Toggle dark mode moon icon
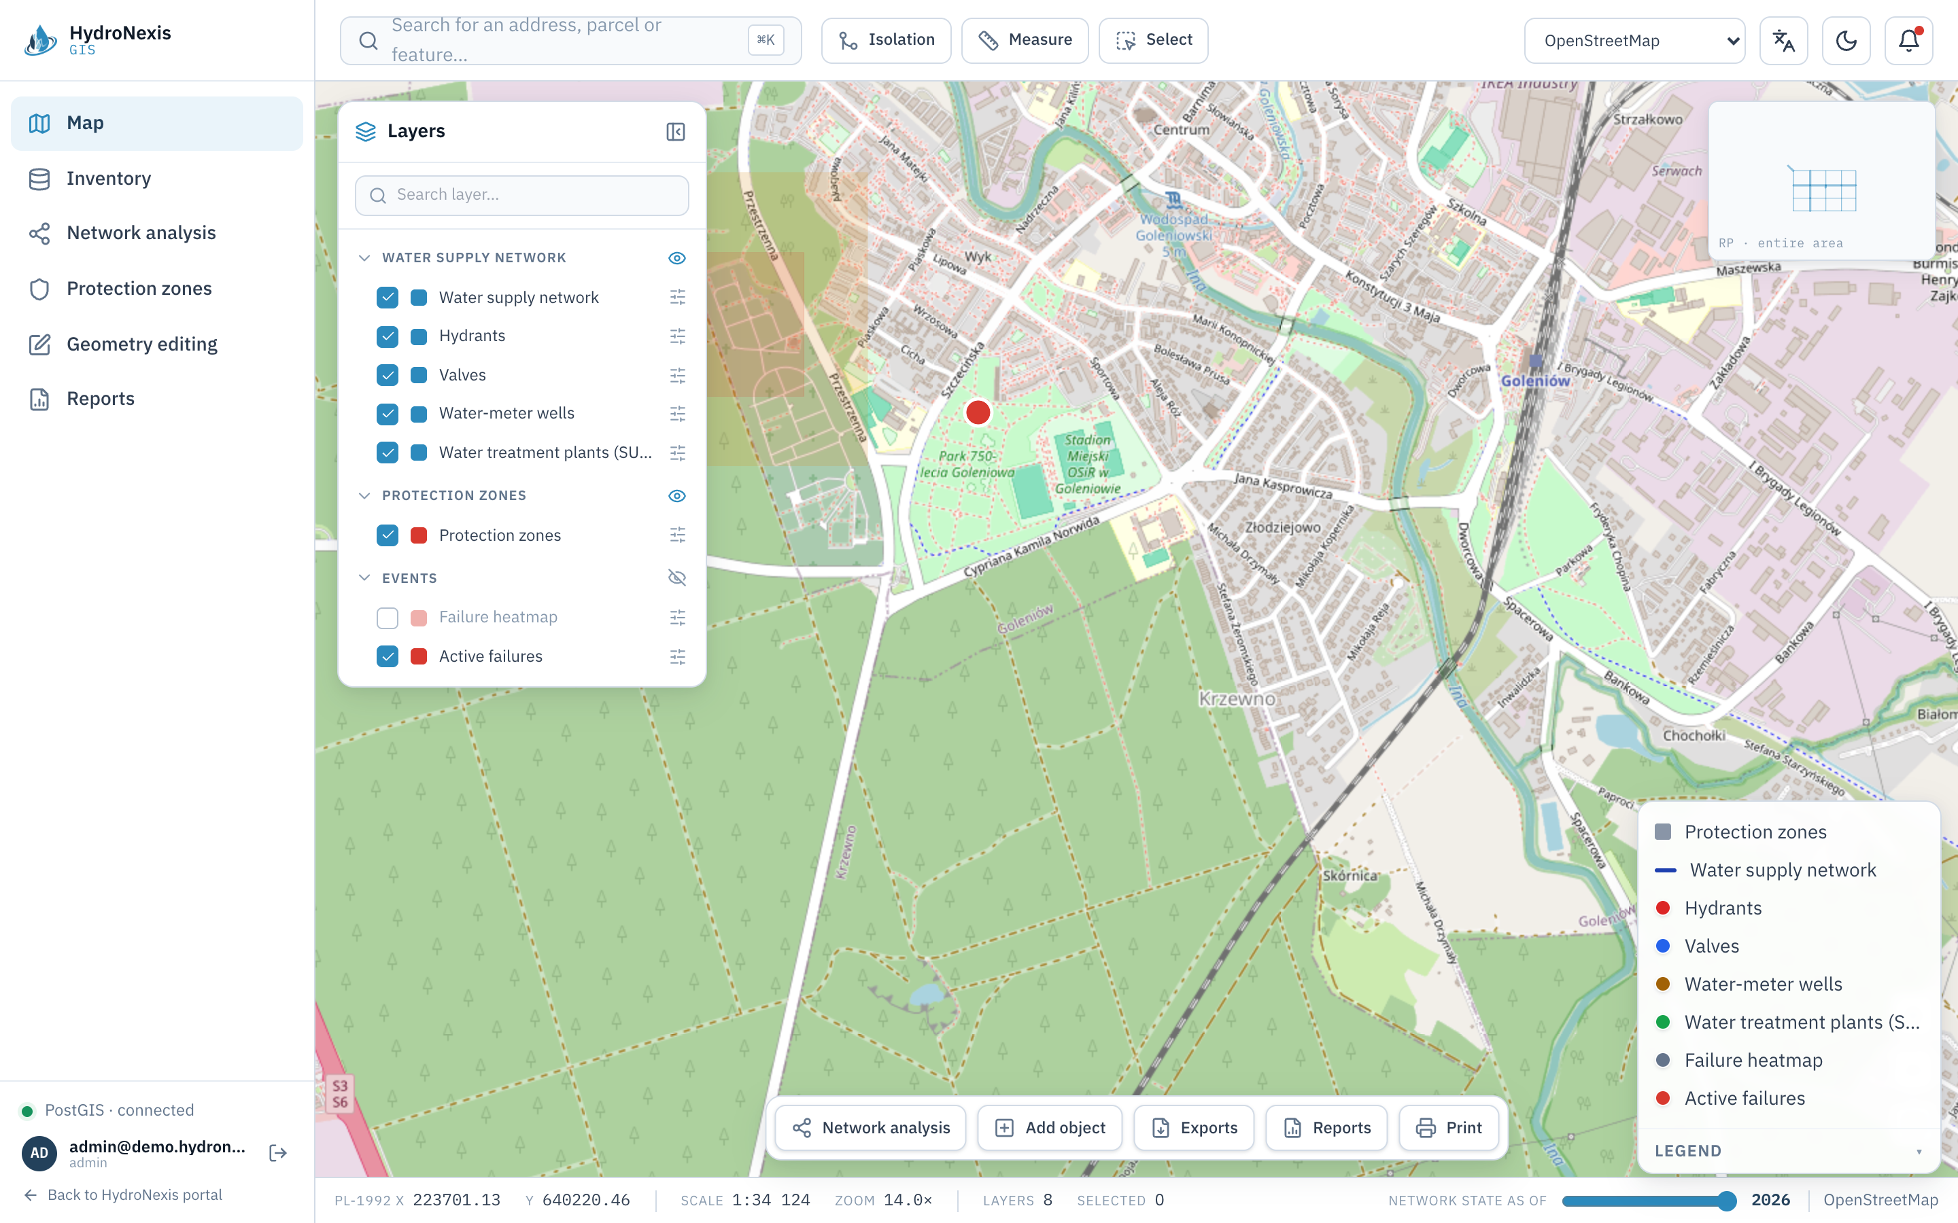Screen dimensions: 1958x1223 1846,41
